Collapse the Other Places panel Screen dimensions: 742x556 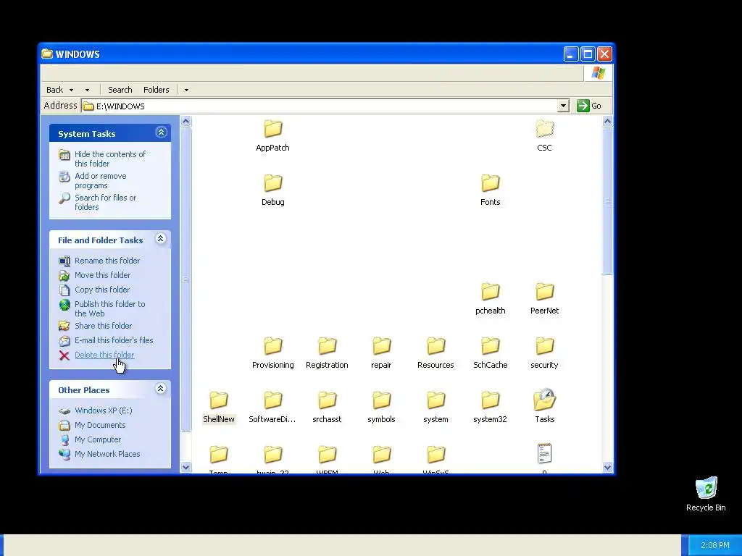coord(161,389)
